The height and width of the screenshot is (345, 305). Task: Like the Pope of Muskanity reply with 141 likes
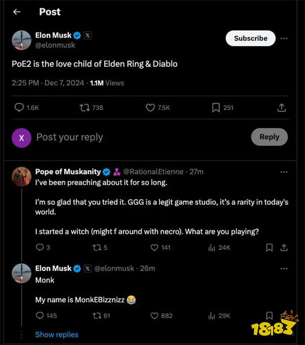(x=161, y=248)
